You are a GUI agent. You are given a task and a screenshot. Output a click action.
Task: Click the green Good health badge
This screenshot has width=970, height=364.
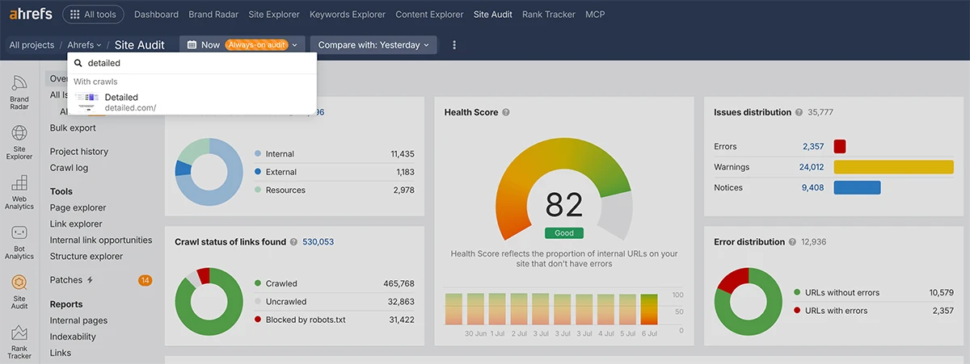(564, 232)
